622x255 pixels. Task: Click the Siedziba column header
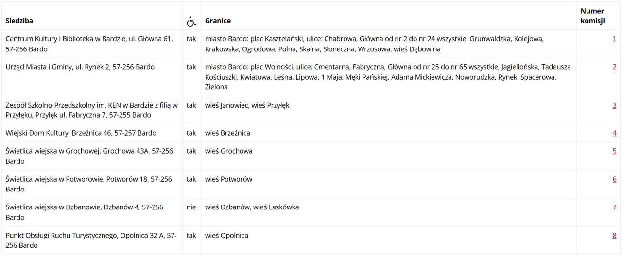[x=19, y=21]
